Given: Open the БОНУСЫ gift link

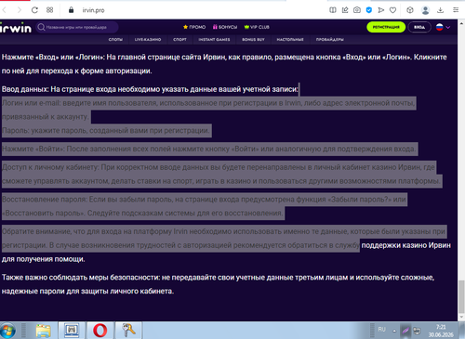Looking at the screenshot, I should pos(225,27).
